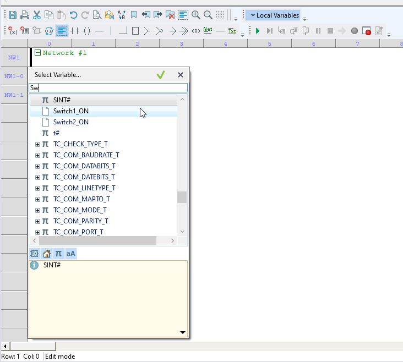Save the program with the floppy disk icon
Image resolution: width=403 pixels, height=362 pixels.
(x=13, y=15)
